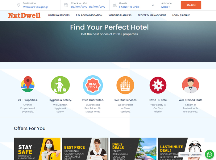The height and width of the screenshot is (160, 216).
Task: Click the Well Trained Staff waiter icon
Action: 190,85
